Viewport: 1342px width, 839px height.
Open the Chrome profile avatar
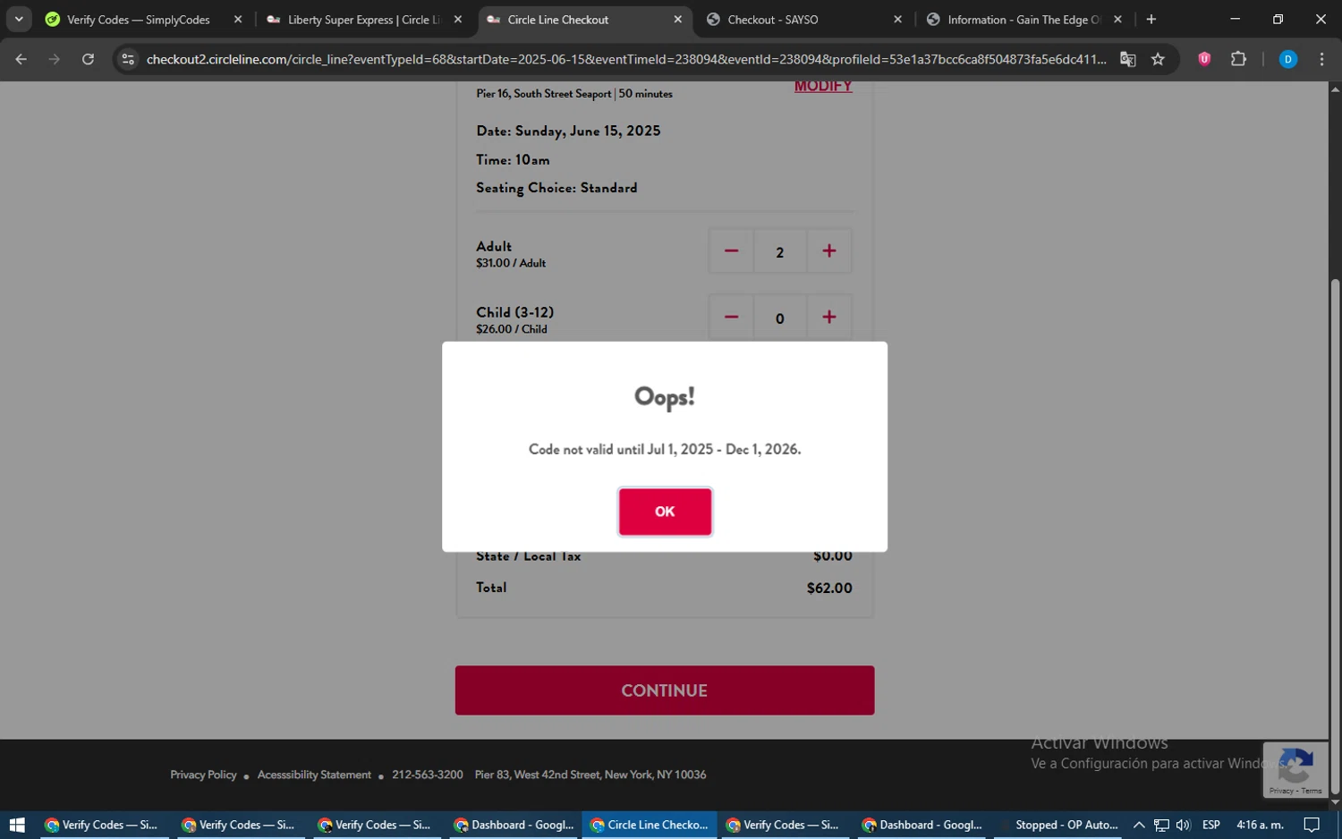click(1288, 59)
